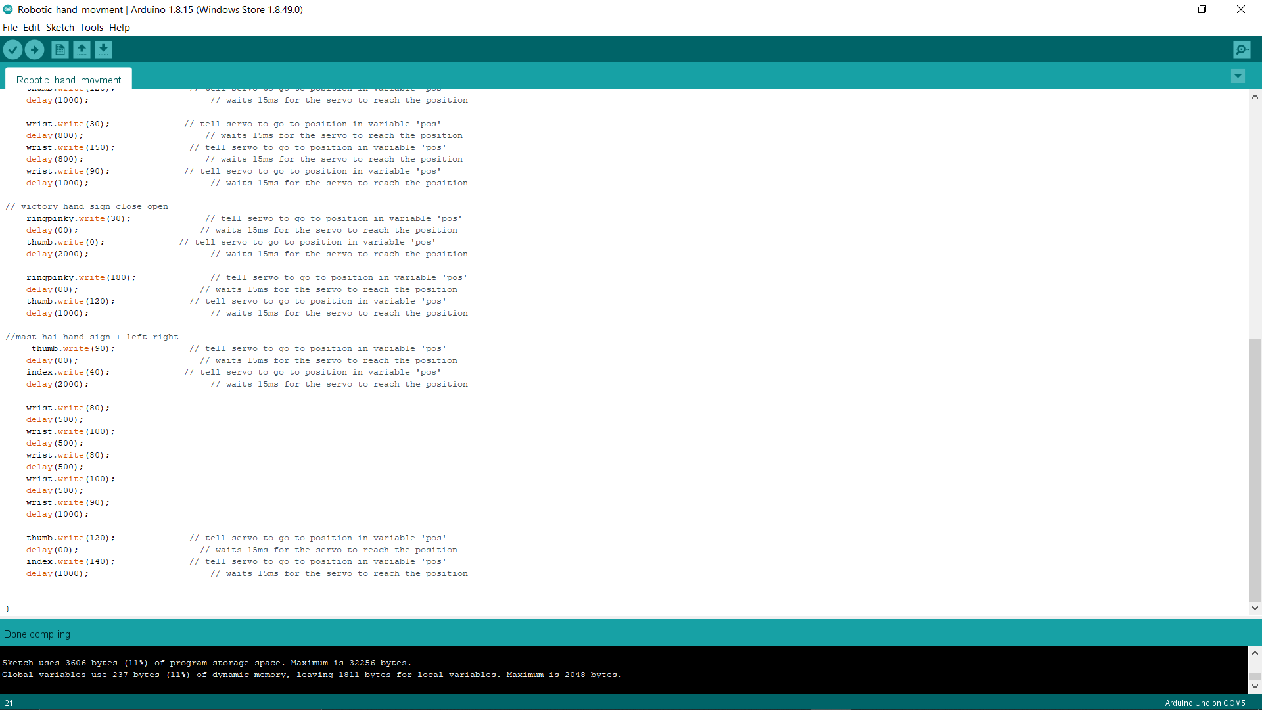The image size is (1262, 710).
Task: Click the editor vertical scrollbar thumb
Action: pos(1255,469)
